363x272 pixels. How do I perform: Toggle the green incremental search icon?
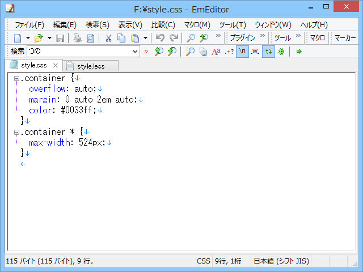281,52
